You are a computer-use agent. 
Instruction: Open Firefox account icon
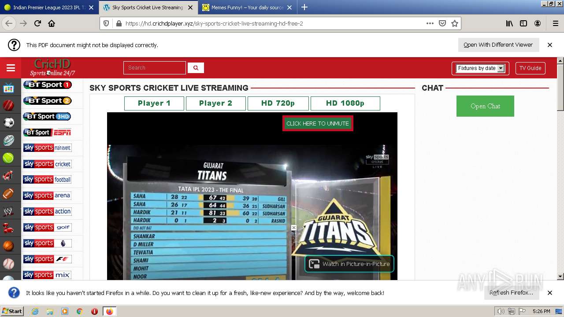pos(538,24)
